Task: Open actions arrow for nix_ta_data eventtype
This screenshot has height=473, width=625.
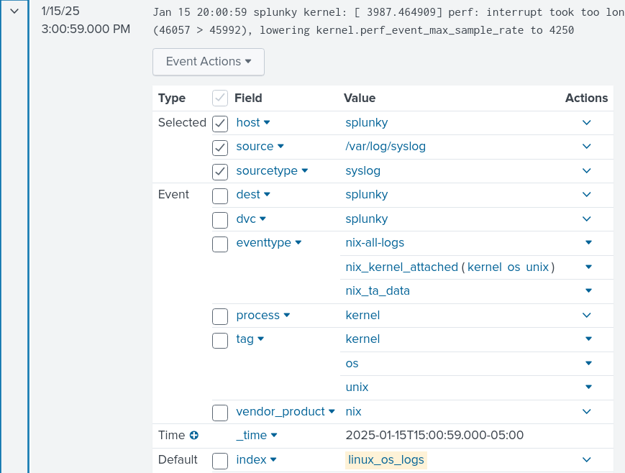Action: pyautogui.click(x=588, y=290)
